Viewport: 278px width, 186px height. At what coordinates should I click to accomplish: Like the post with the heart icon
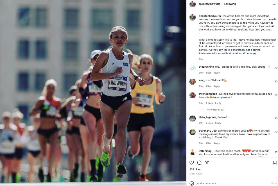[x=192, y=163]
